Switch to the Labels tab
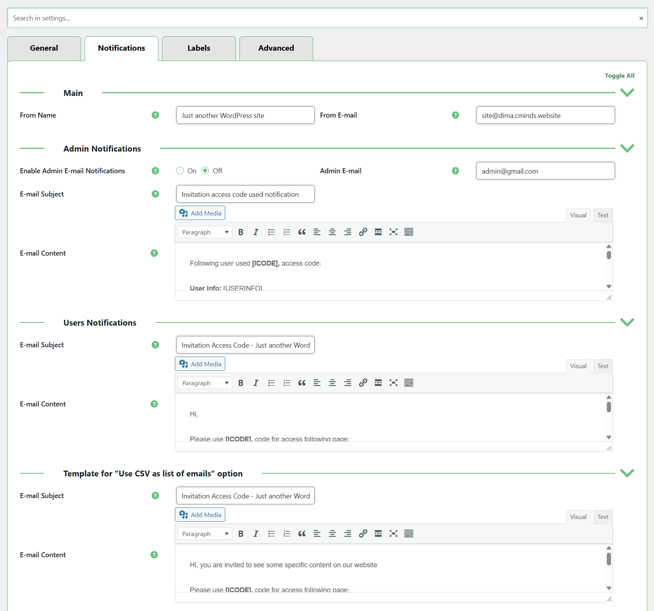Viewport: 654px width, 611px height. (199, 48)
